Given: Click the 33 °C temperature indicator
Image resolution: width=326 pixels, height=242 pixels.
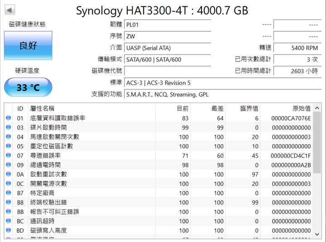Looking at the screenshot, I should tap(28, 87).
